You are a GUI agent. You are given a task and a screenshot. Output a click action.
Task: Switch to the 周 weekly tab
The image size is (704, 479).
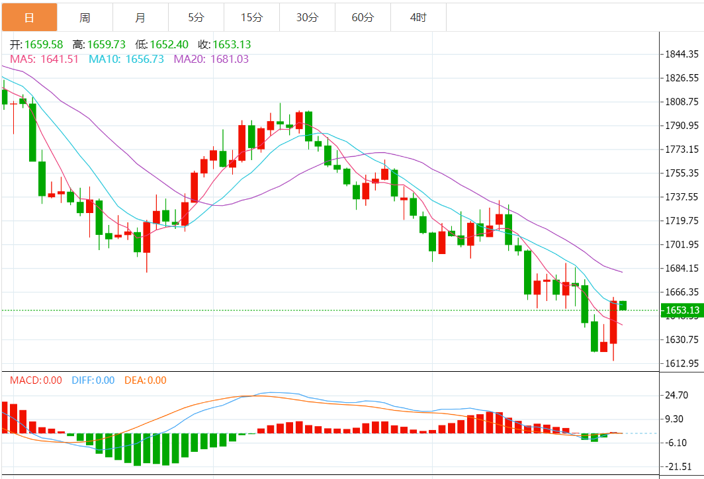click(85, 17)
